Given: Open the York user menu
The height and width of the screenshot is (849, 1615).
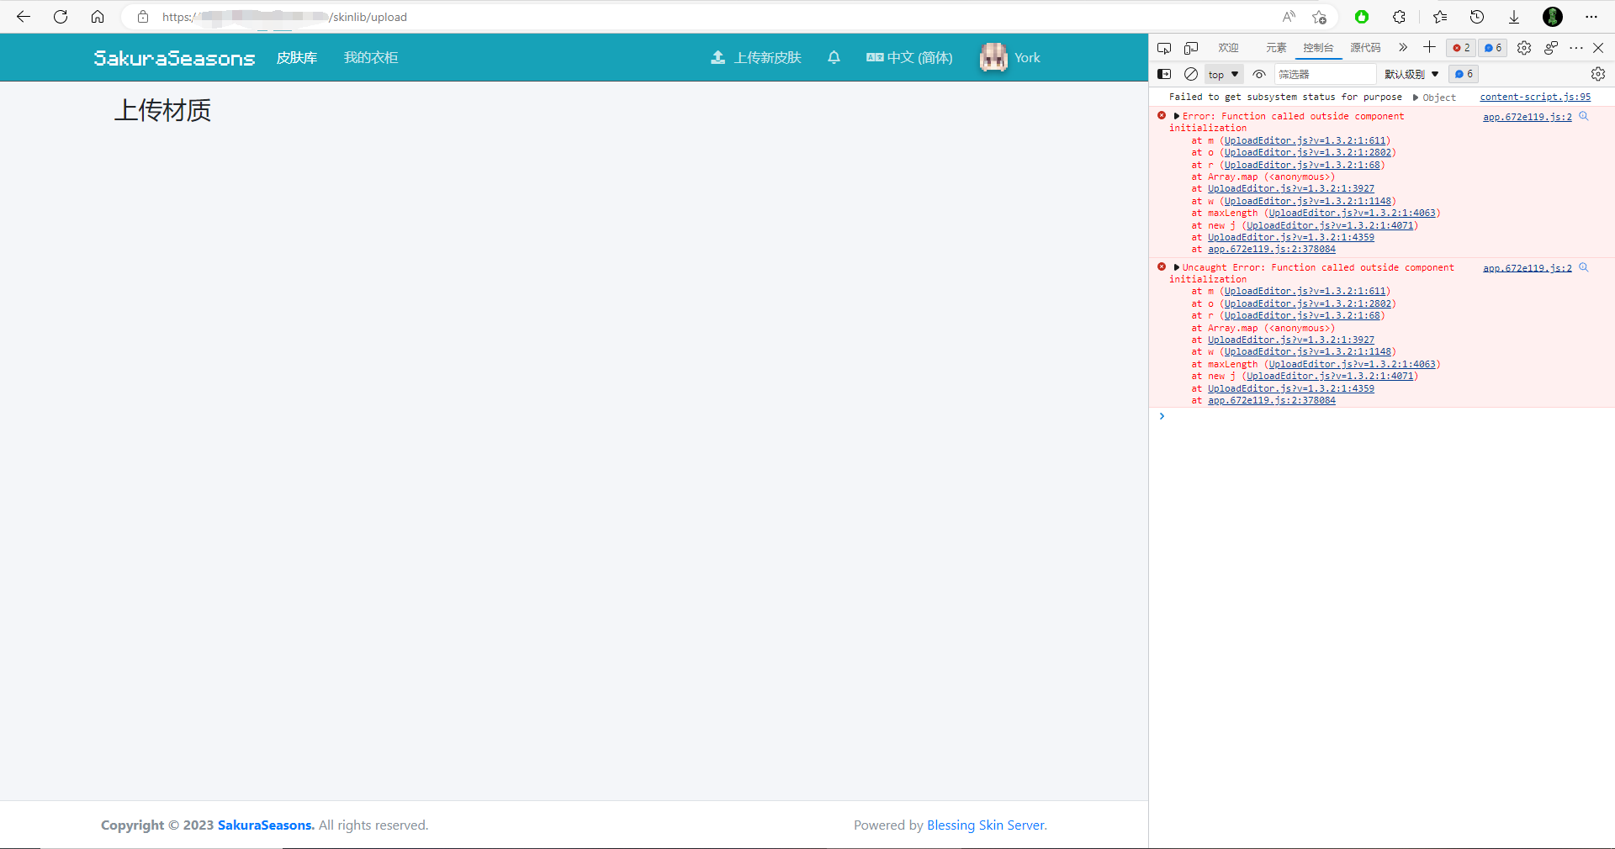Looking at the screenshot, I should [x=1010, y=57].
